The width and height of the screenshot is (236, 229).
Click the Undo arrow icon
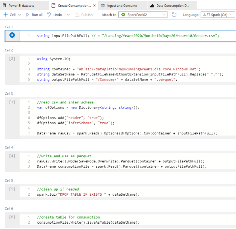pyautogui.click(x=49, y=14)
